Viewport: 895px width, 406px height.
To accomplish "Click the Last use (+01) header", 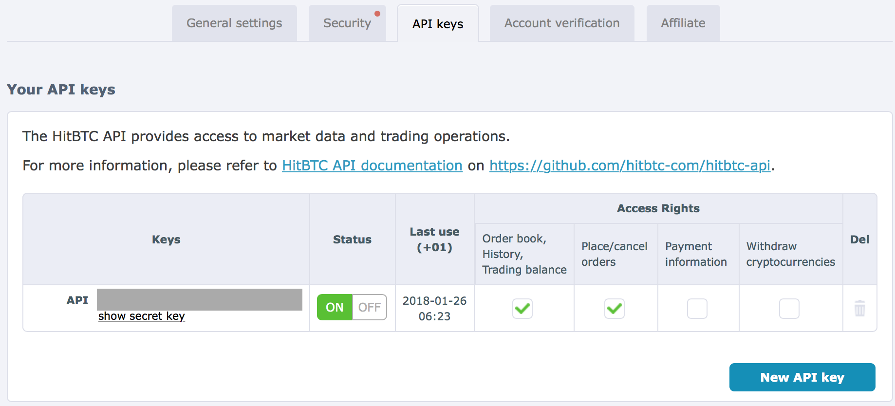I will [x=435, y=240].
